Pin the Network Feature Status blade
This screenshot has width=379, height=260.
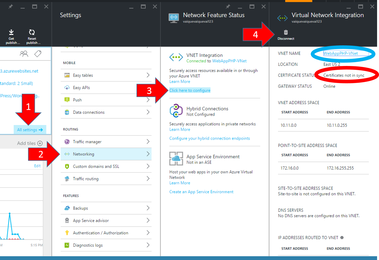tap(228, 6)
